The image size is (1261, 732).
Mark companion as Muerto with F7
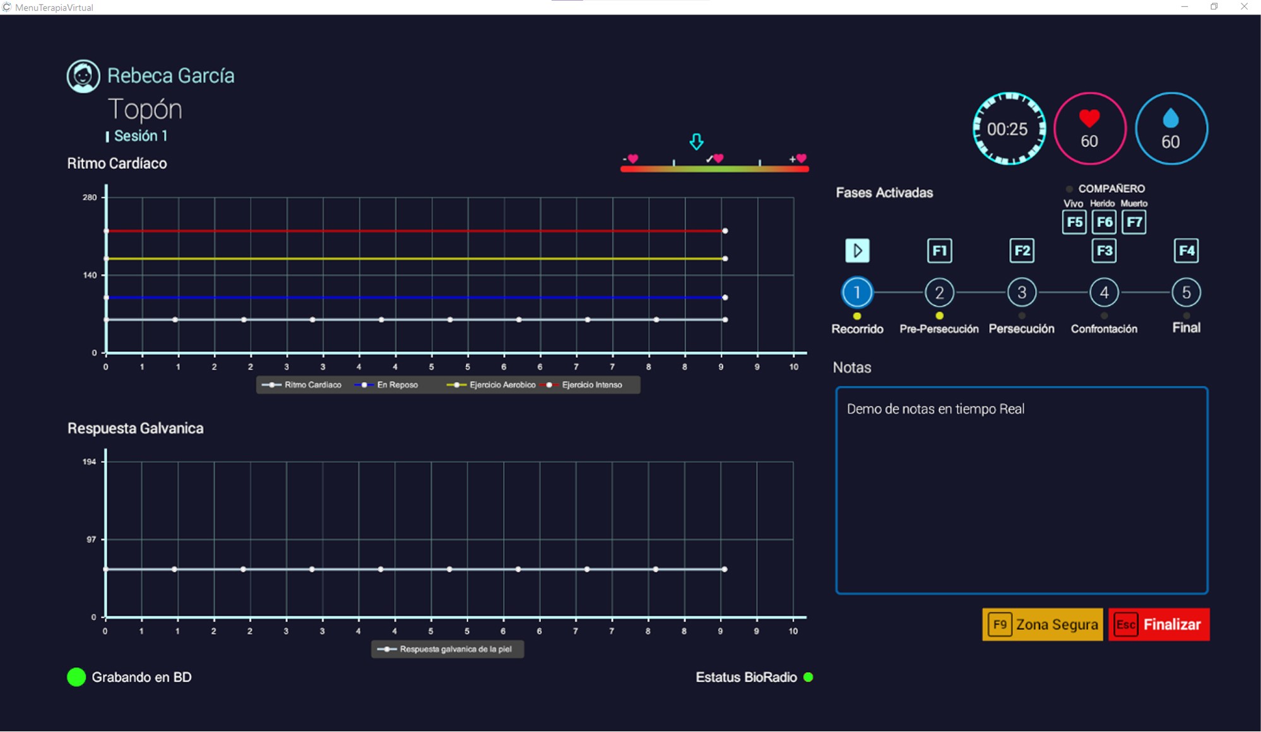pos(1134,222)
